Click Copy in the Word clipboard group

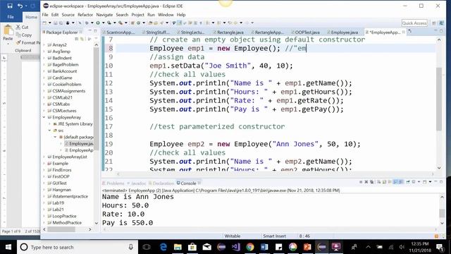tap(24, 35)
